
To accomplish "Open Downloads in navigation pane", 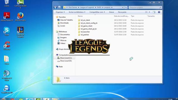I will pyautogui.click(x=63, y=23).
